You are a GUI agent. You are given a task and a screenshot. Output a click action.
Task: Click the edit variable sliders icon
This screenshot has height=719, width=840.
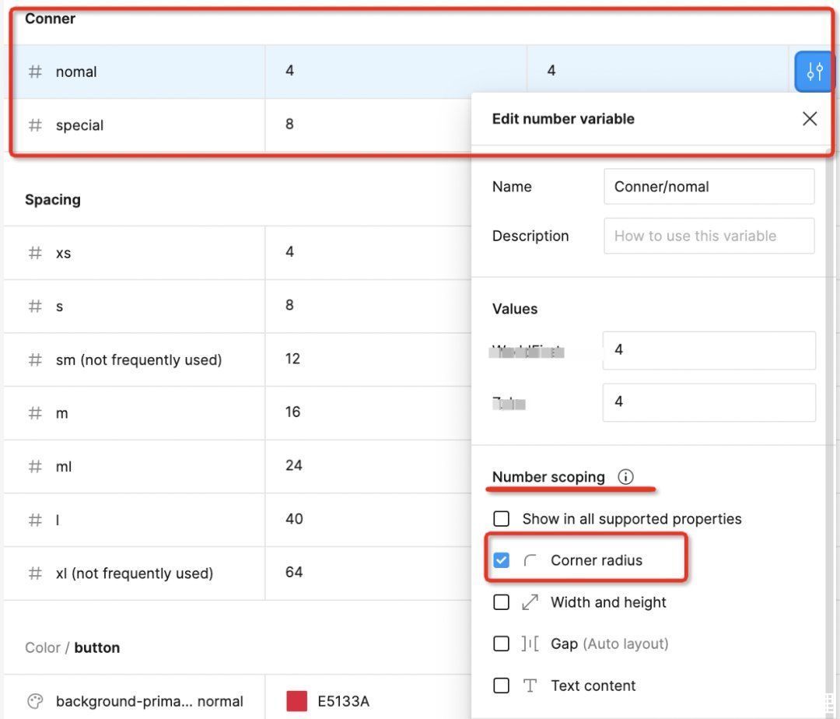click(814, 72)
